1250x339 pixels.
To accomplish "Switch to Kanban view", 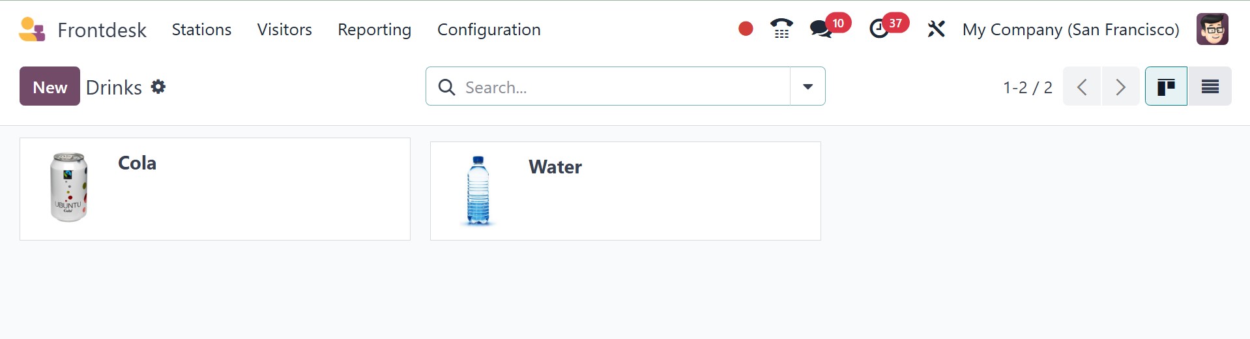I will pos(1166,86).
